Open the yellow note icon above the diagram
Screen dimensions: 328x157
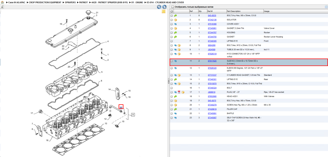pyautogui.click(x=164, y=11)
